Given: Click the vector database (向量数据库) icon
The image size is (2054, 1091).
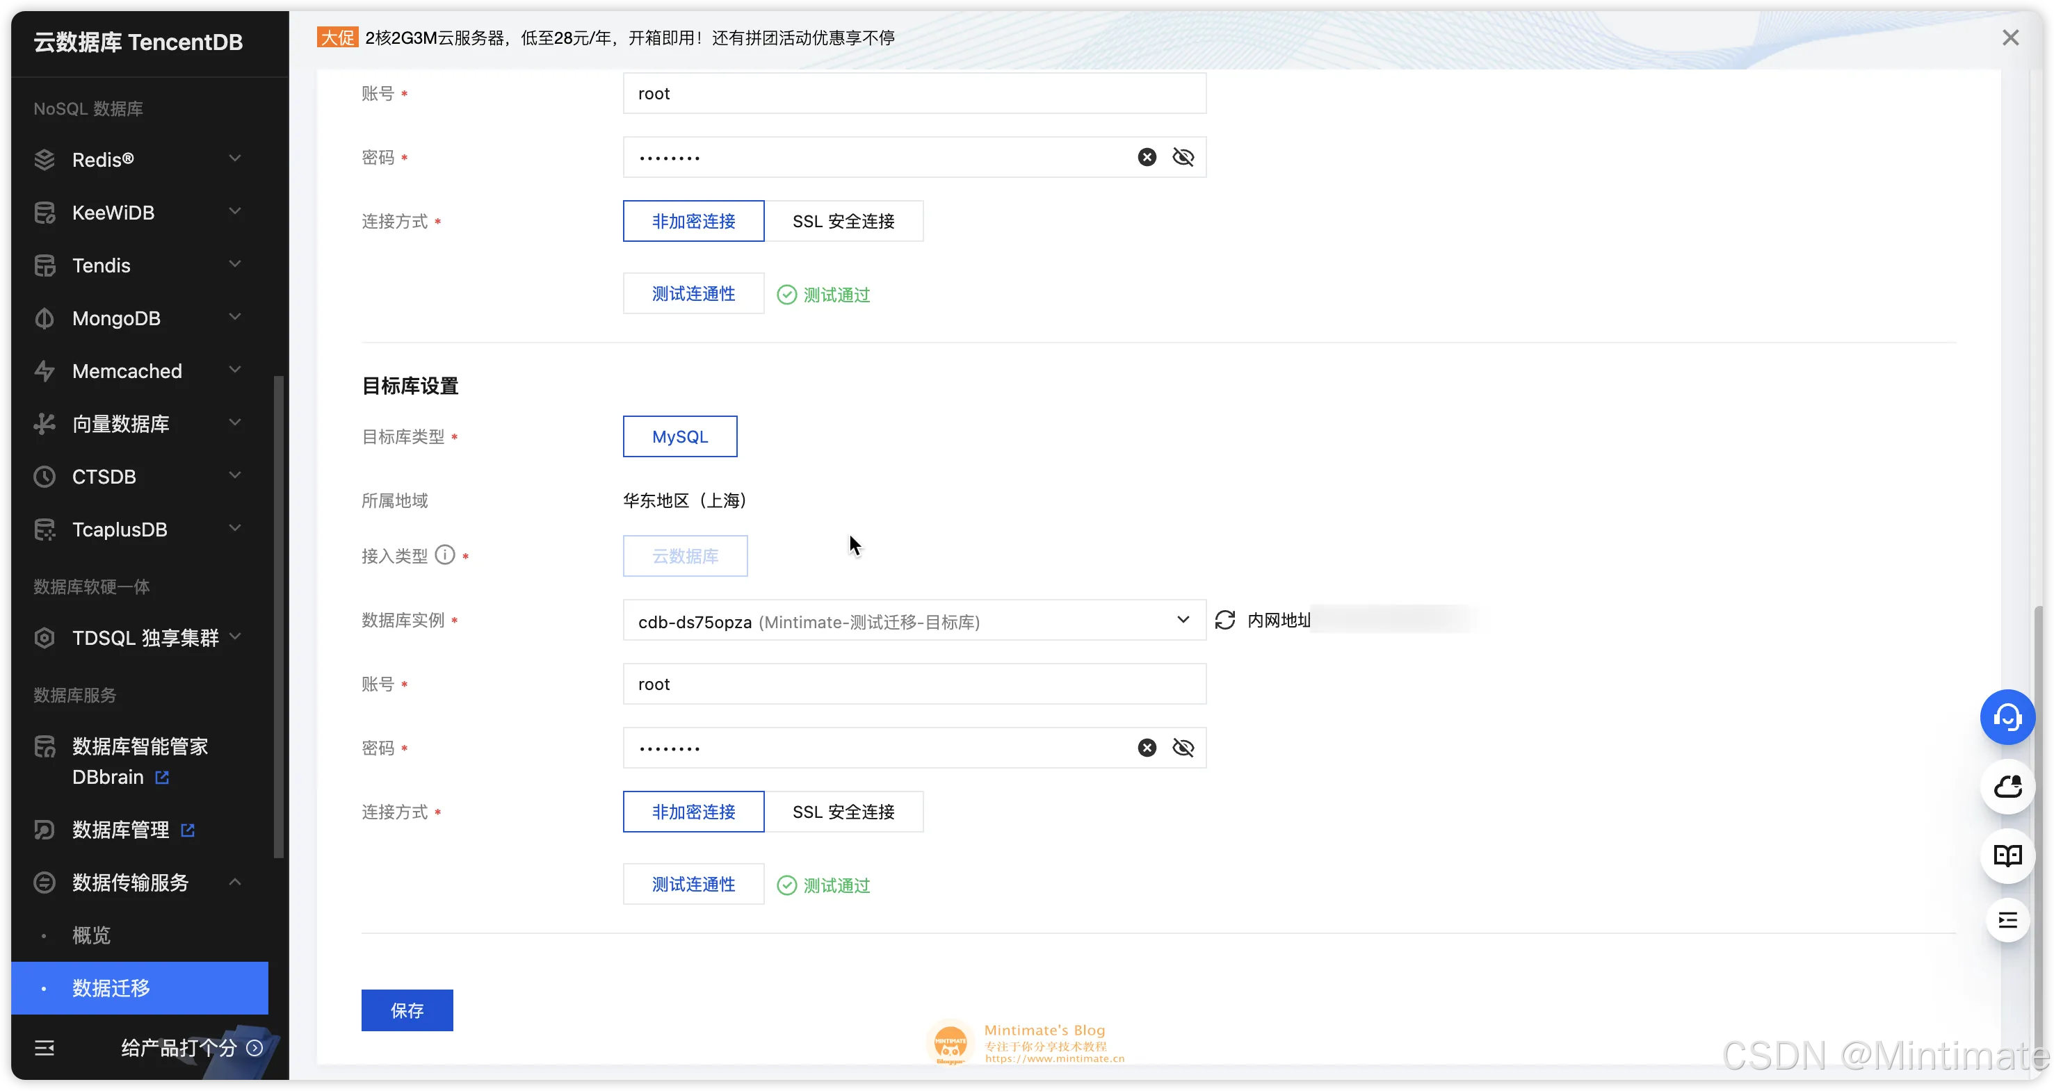Looking at the screenshot, I should click(45, 424).
